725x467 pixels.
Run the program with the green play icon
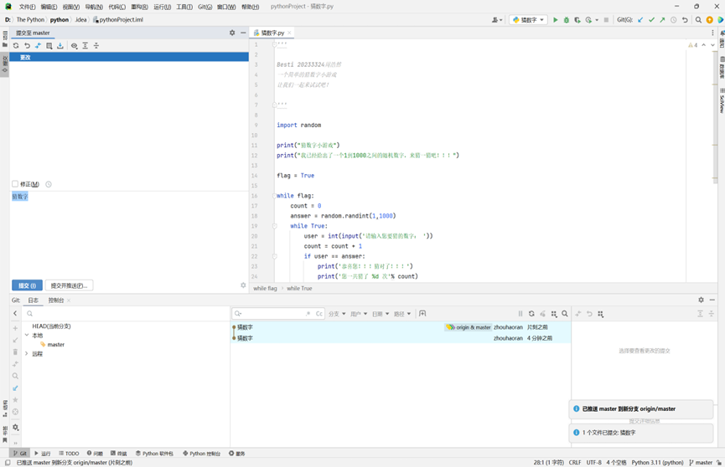tap(555, 20)
